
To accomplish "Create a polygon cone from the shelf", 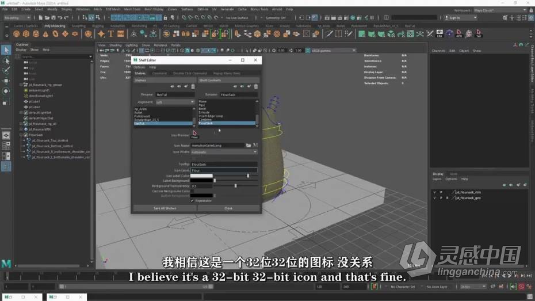I will point(45,34).
